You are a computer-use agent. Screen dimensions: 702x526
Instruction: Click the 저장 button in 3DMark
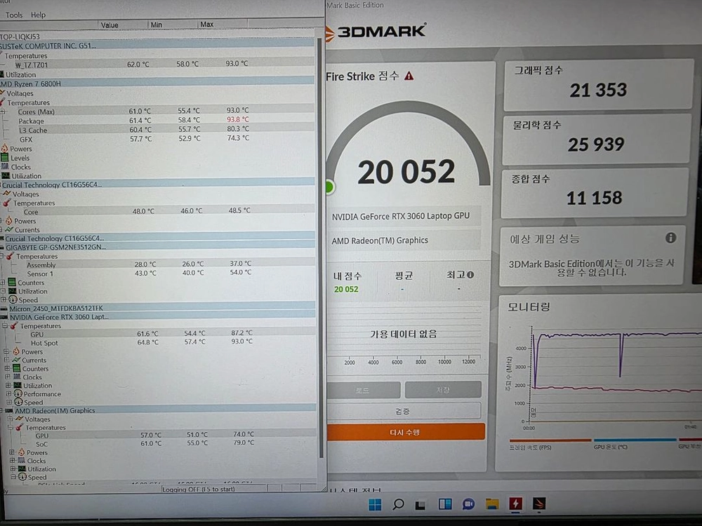coord(443,389)
